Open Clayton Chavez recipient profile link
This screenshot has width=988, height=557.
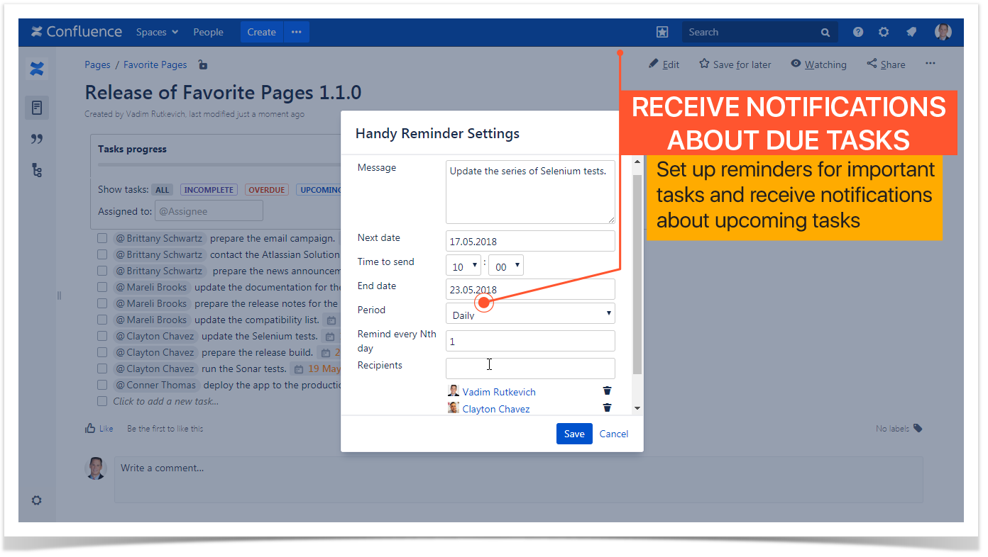coord(496,409)
